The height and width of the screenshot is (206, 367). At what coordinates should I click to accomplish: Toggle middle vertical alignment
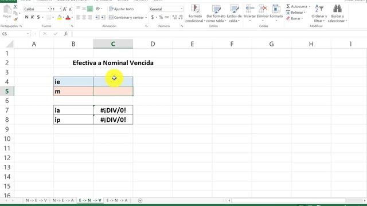[x=84, y=9]
